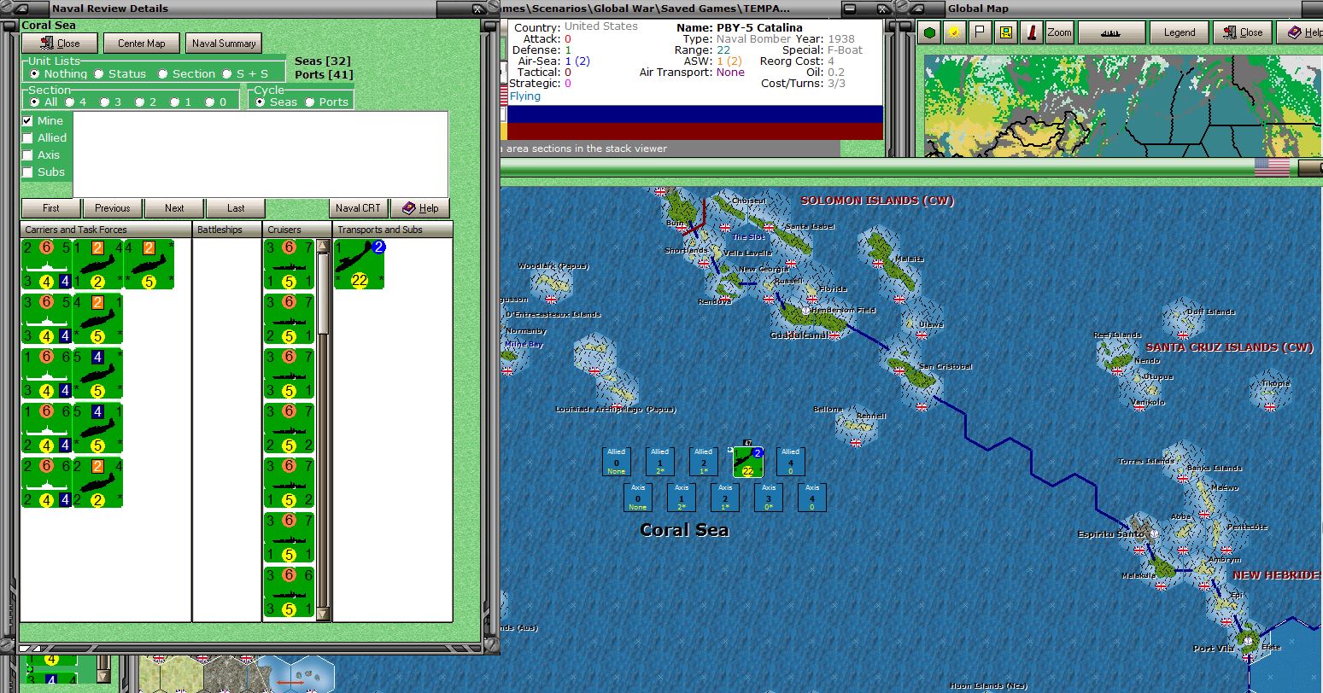The width and height of the screenshot is (1323, 693).
Task: Jump to the Last sea area
Action: click(x=236, y=207)
